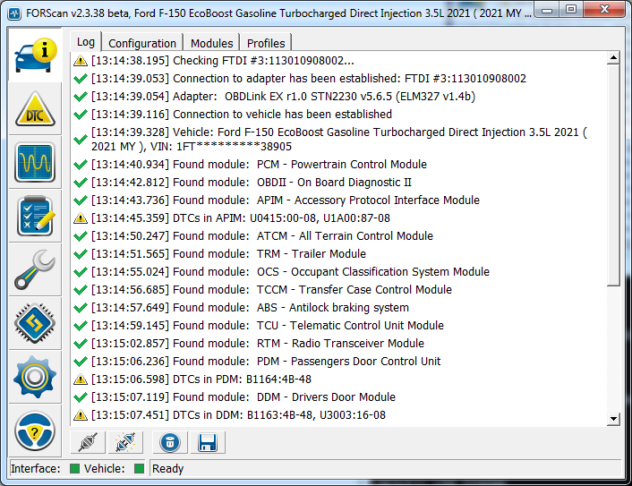Click the log scrollbar down arrow
The width and height of the screenshot is (632, 486).
coord(613,418)
